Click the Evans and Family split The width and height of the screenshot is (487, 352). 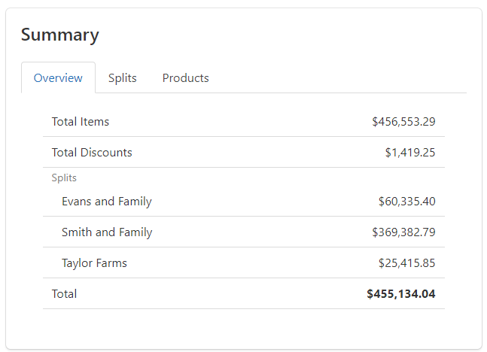107,202
